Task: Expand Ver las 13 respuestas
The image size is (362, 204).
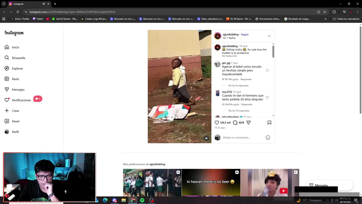Action: pos(239,111)
